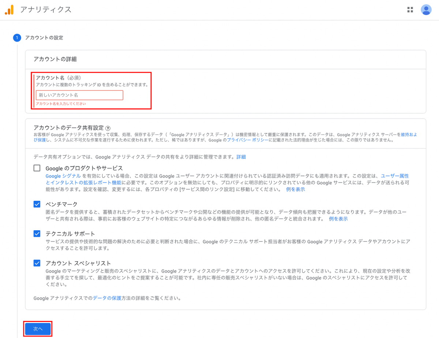Click the アカウントの設定 step label
The image size is (439, 338).
(44, 38)
